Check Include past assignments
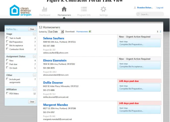170x122 pixels. pos(7,79)
